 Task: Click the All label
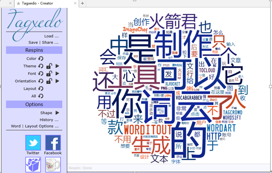(x=33, y=96)
